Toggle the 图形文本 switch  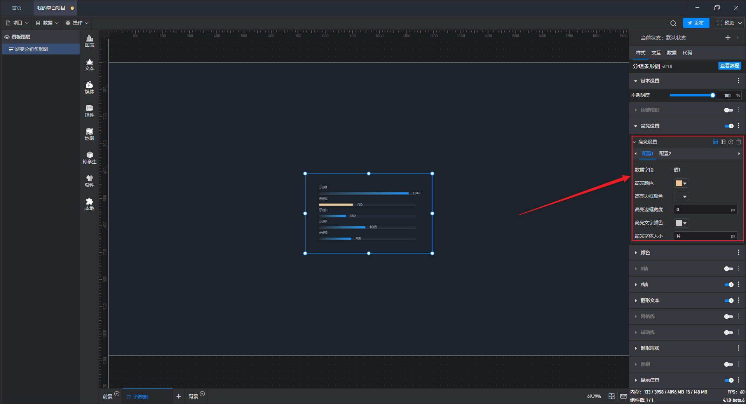[x=729, y=301]
